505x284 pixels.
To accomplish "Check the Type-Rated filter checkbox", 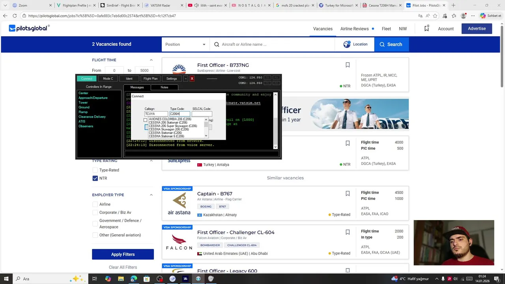I will click(95, 170).
